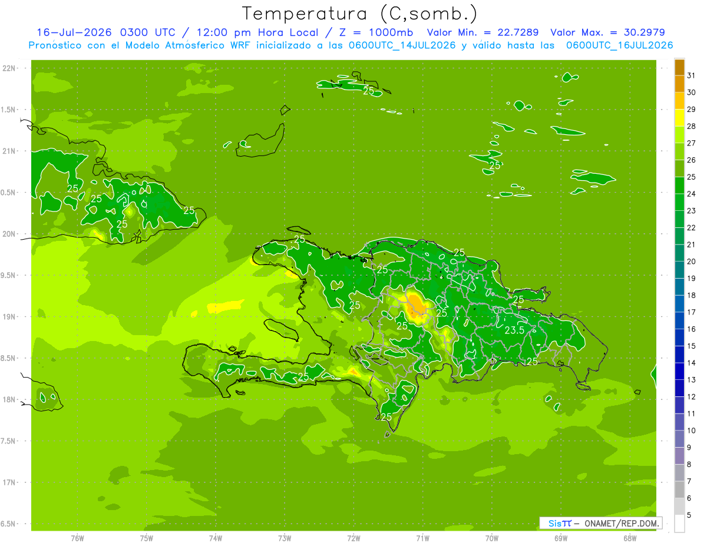The width and height of the screenshot is (707, 546).
Task: Click the legend value "13"
Action: click(692, 380)
